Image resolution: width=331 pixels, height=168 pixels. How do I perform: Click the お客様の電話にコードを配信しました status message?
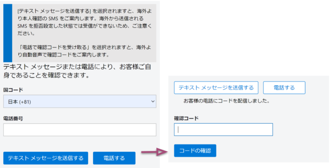tap(227, 101)
